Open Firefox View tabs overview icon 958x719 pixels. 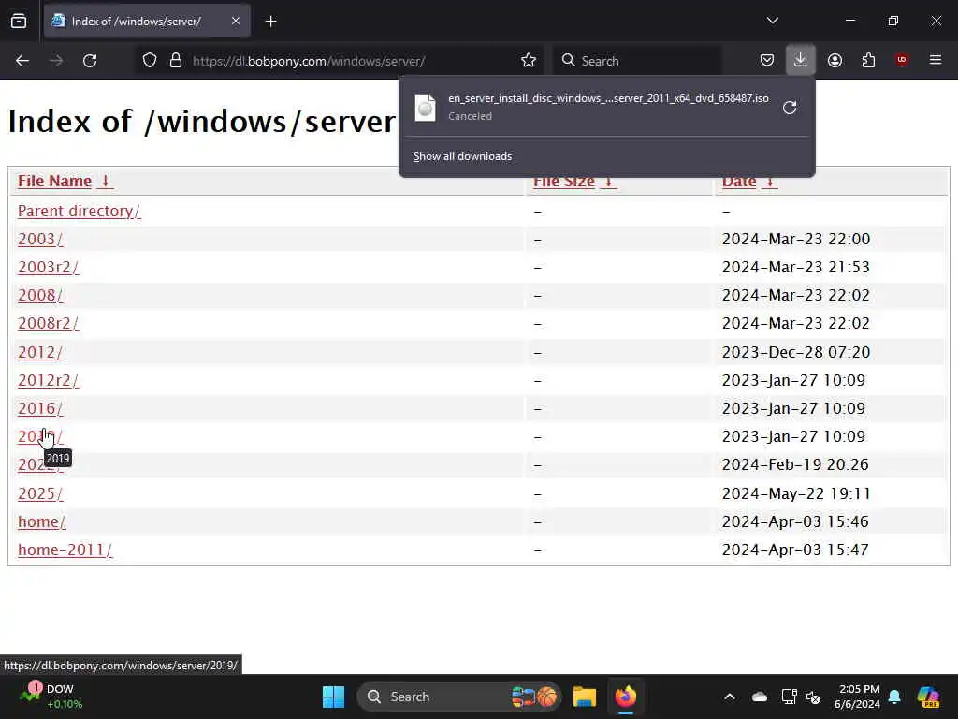pyautogui.click(x=19, y=22)
